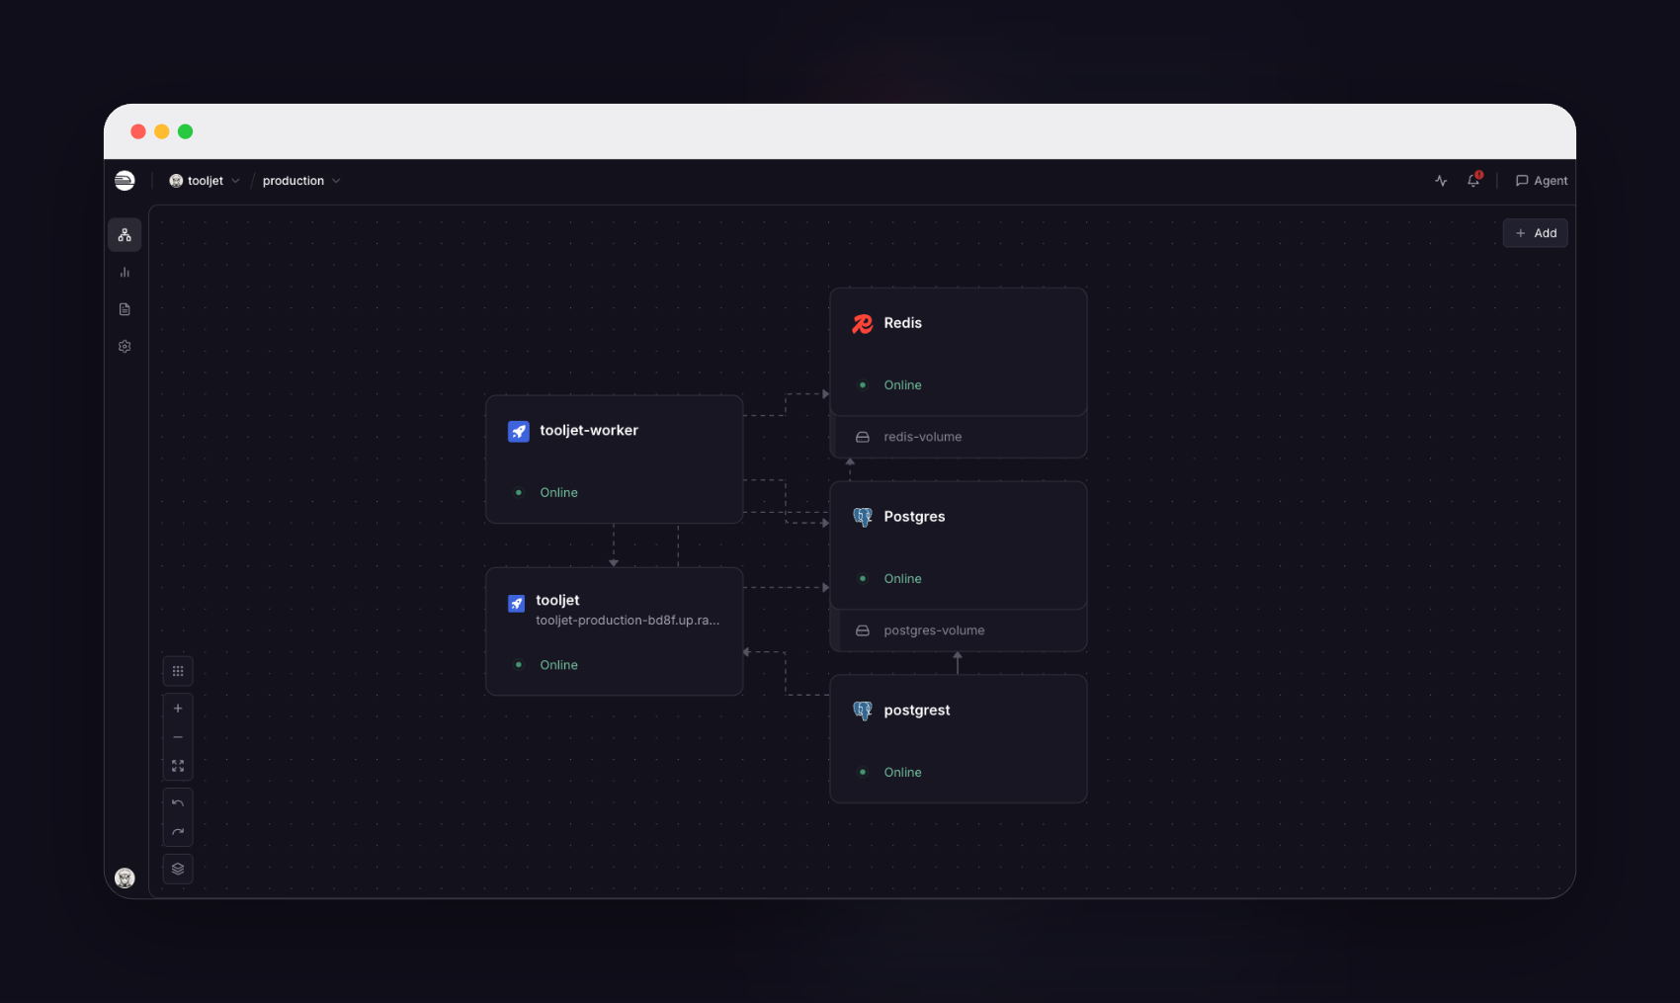Zoom out on the canvas
The height and width of the screenshot is (1003, 1680).
(x=178, y=737)
